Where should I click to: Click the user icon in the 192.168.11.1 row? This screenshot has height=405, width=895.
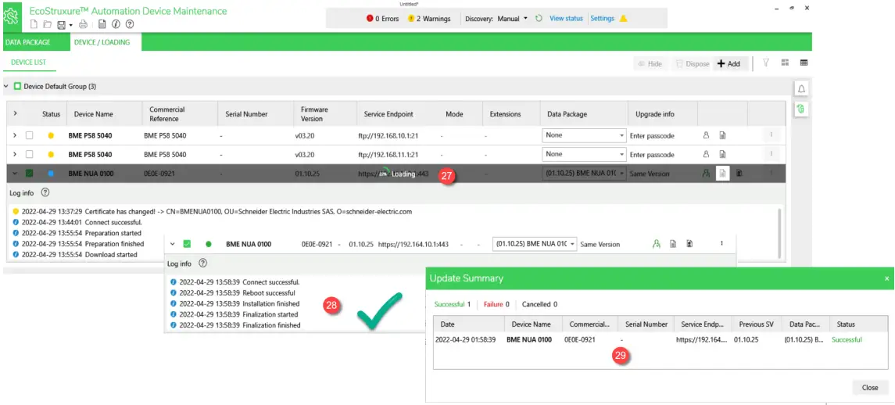706,154
